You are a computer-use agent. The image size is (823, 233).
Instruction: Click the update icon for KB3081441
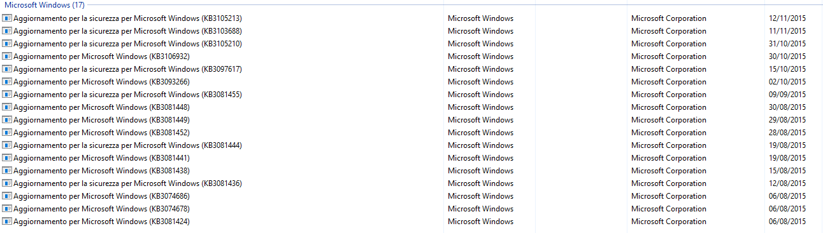tap(7, 158)
